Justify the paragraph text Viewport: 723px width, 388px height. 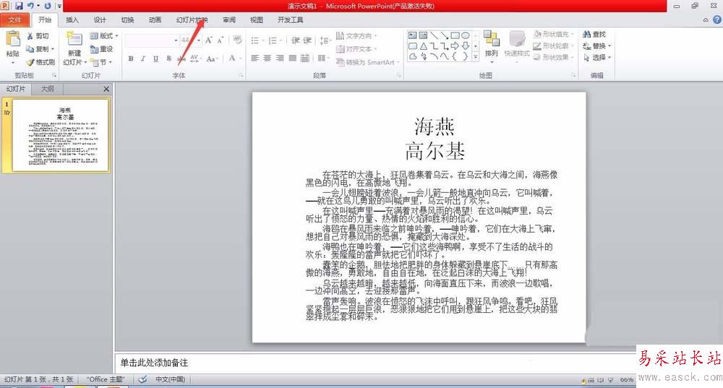(292, 58)
